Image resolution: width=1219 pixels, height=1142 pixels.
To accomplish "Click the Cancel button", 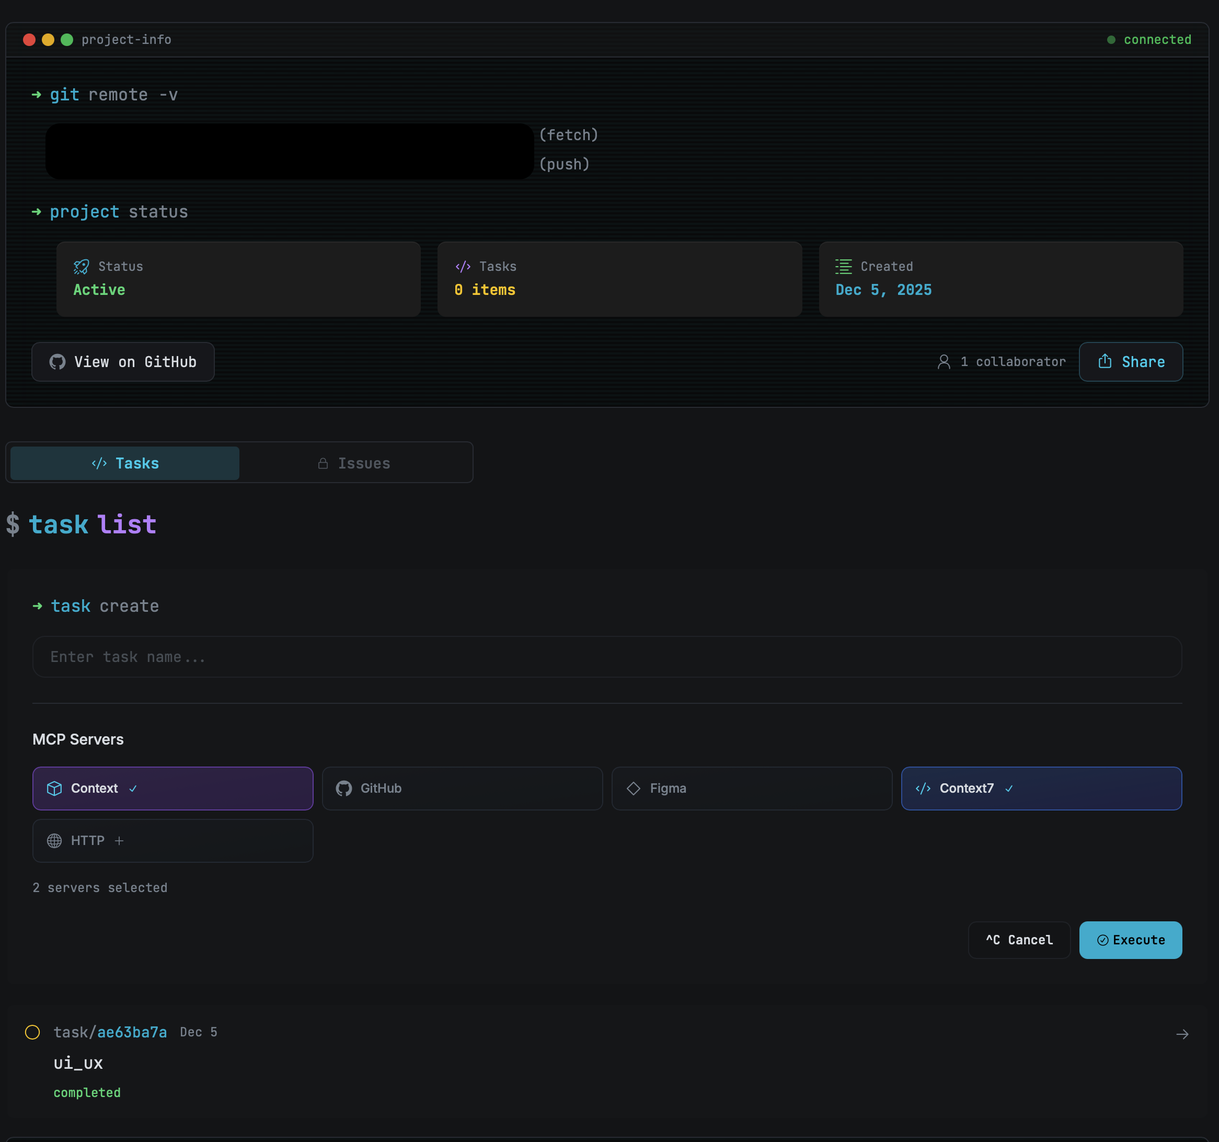I will tap(1018, 940).
